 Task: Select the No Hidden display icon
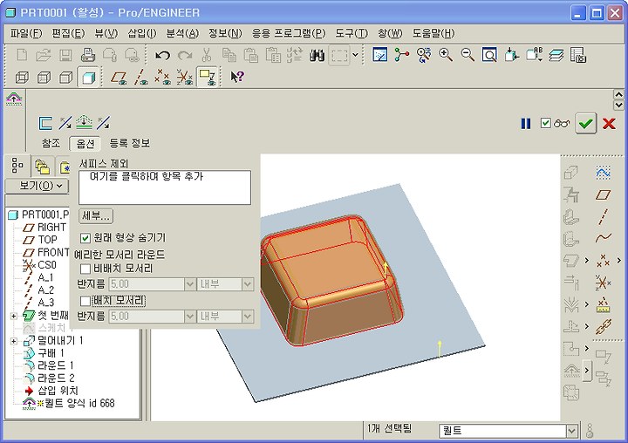tap(65, 77)
